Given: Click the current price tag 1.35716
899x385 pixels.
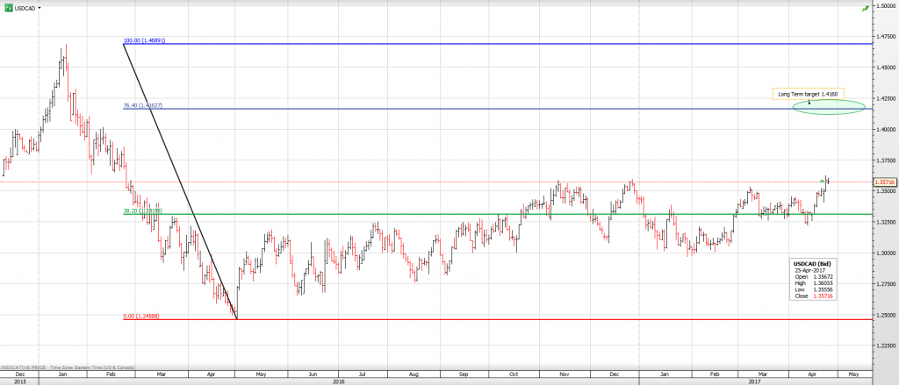Looking at the screenshot, I should click(x=885, y=182).
